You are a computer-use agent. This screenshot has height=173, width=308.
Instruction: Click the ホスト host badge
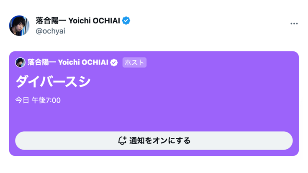(x=134, y=63)
